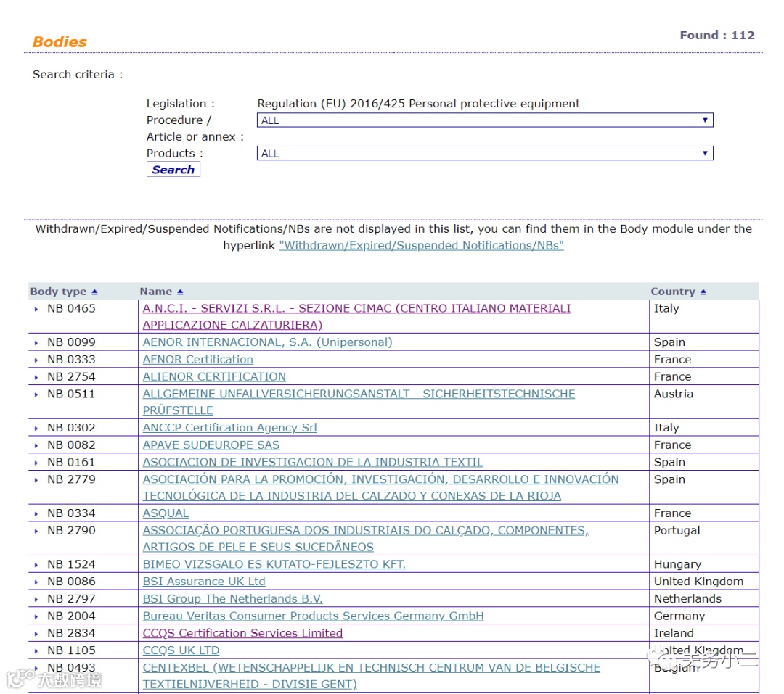Open CCQS Certification Services Limited link
Screen dimensions: 784x694
click(x=242, y=633)
